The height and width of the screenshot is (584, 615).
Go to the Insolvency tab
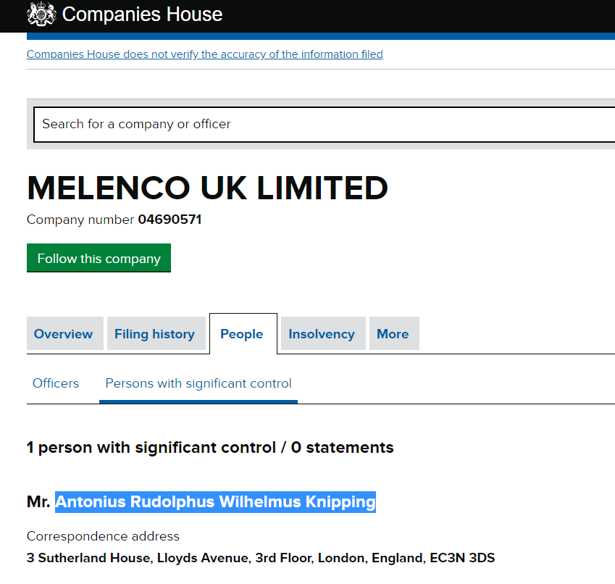[x=322, y=334]
